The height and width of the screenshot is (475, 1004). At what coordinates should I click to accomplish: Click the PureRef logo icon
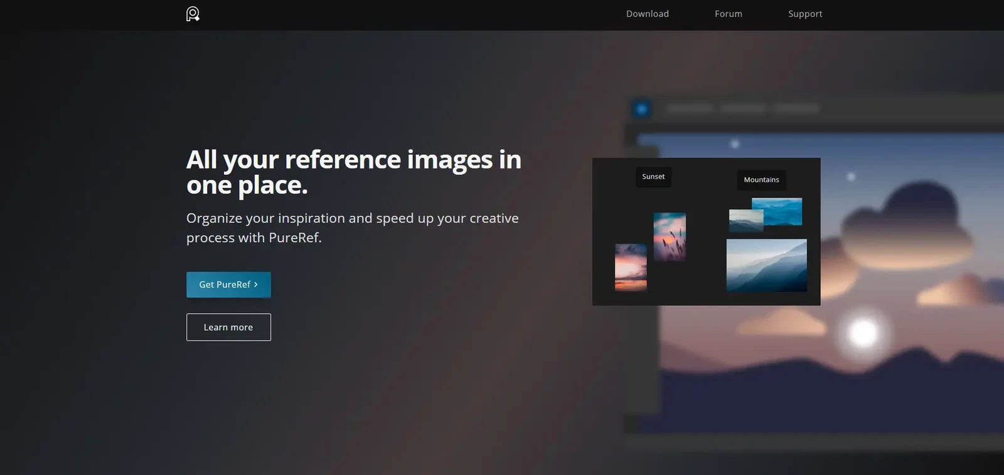click(193, 14)
